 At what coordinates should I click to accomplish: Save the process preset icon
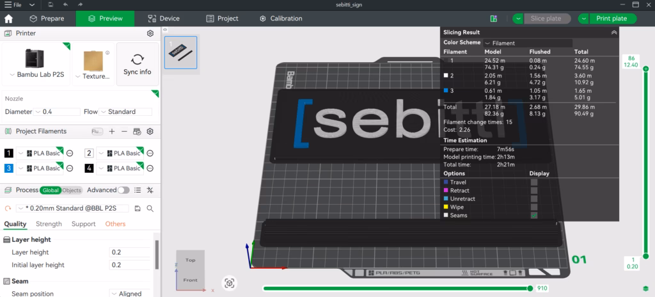click(138, 208)
